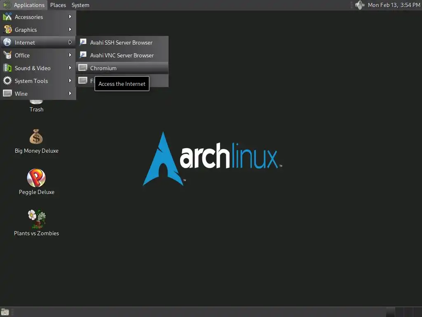Image resolution: width=422 pixels, height=317 pixels.
Task: Expand the Wine submenu arrow
Action: pyautogui.click(x=70, y=93)
